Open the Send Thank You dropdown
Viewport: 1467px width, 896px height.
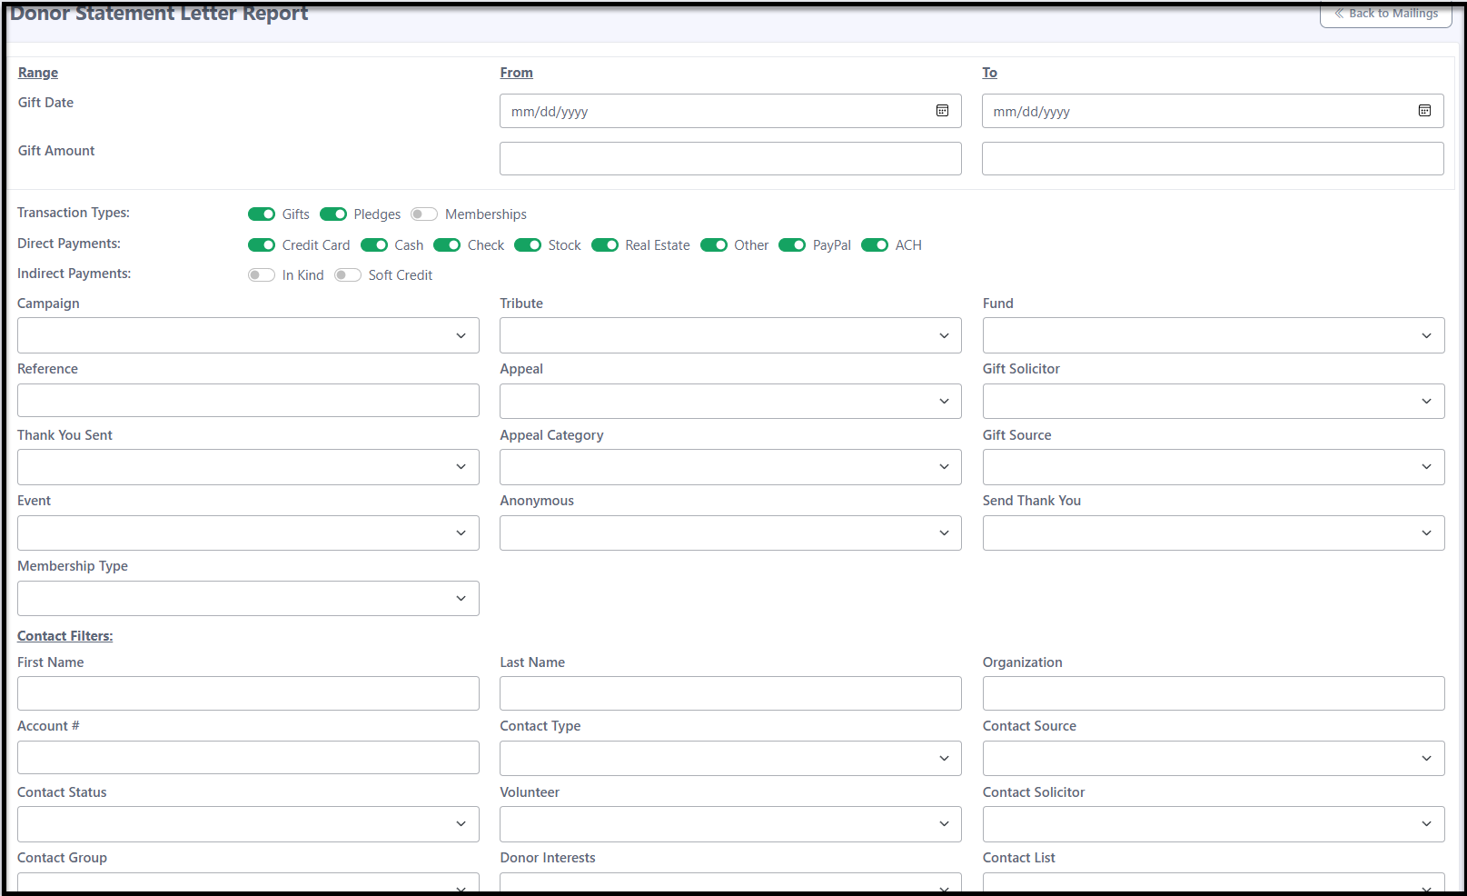1214,533
